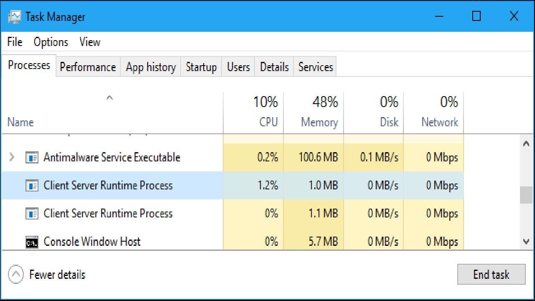Open the File menu
This screenshot has width=535, height=301.
pyautogui.click(x=14, y=42)
